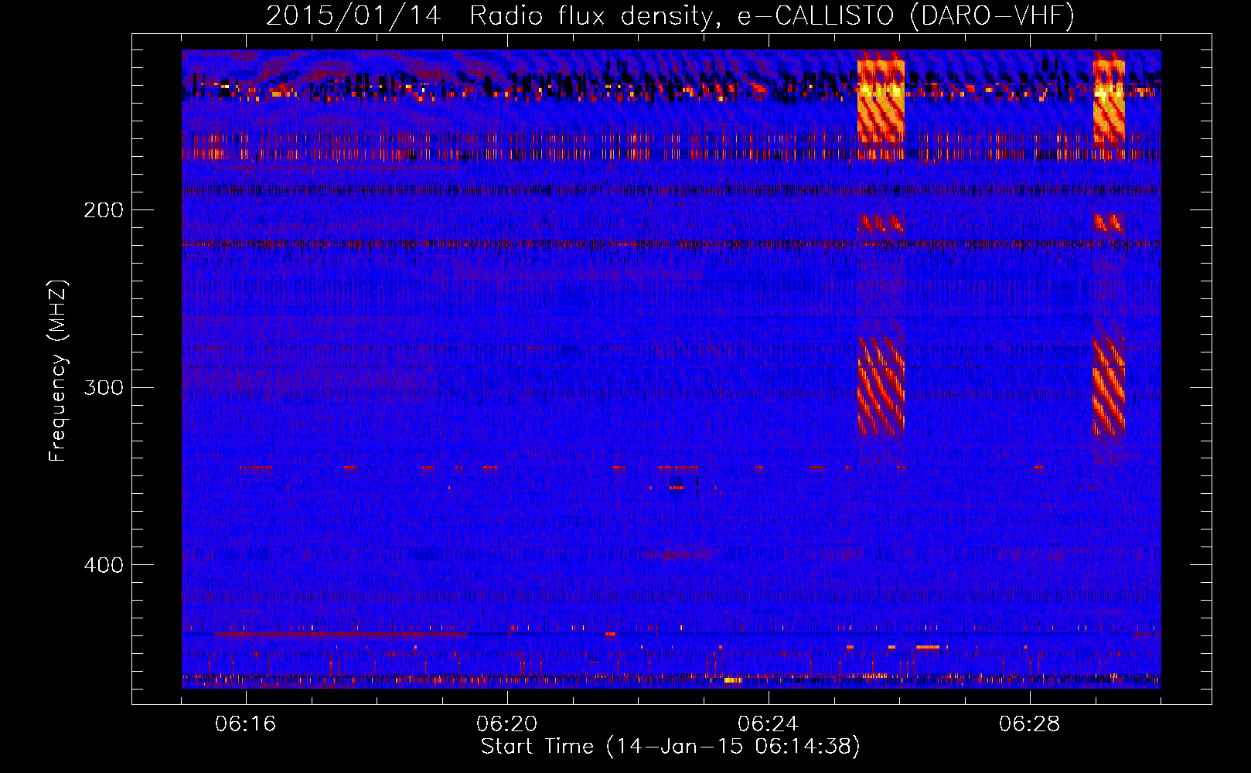Click the 200 frequency tick label

click(x=104, y=210)
